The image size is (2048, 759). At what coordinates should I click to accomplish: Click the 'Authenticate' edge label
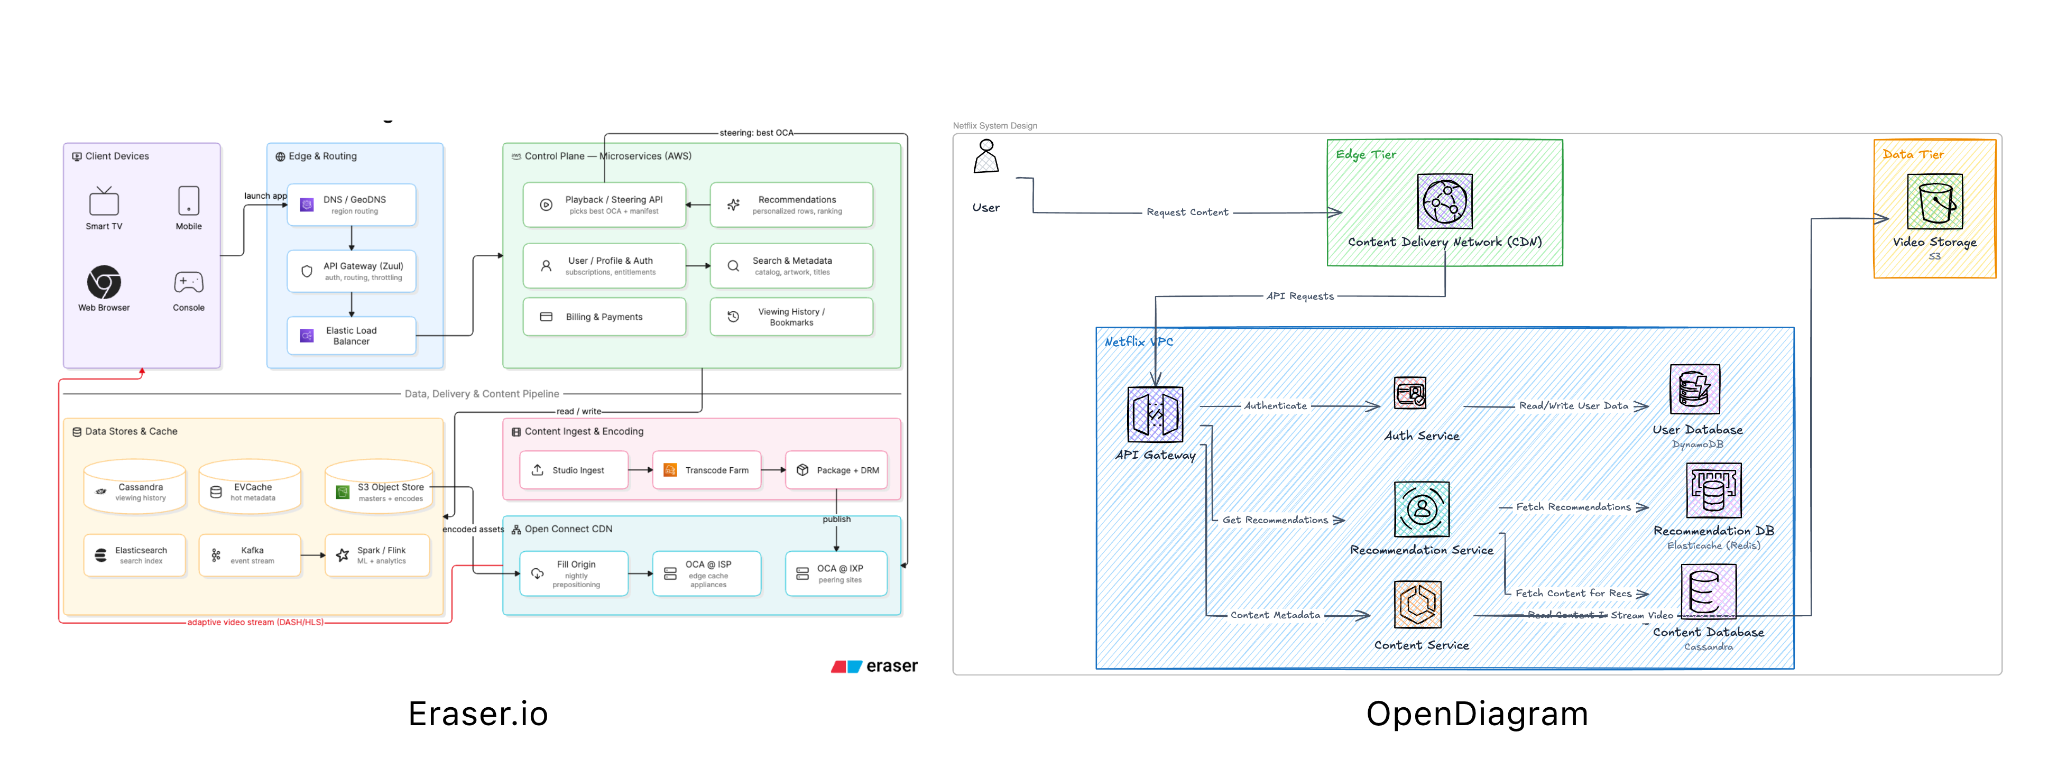coord(1275,405)
